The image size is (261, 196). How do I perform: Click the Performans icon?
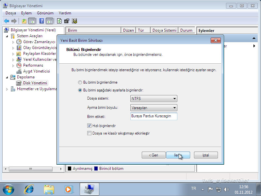click(x=19, y=65)
